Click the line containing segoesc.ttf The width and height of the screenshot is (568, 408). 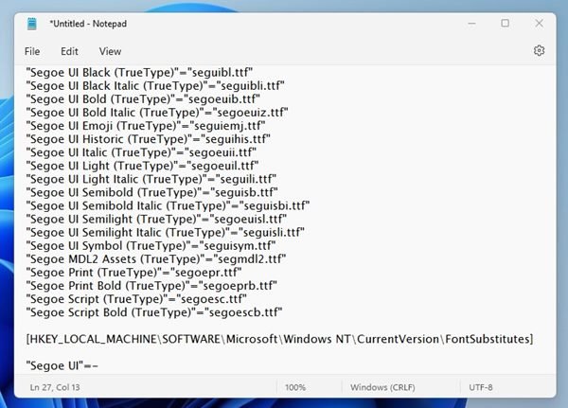tap(136, 299)
